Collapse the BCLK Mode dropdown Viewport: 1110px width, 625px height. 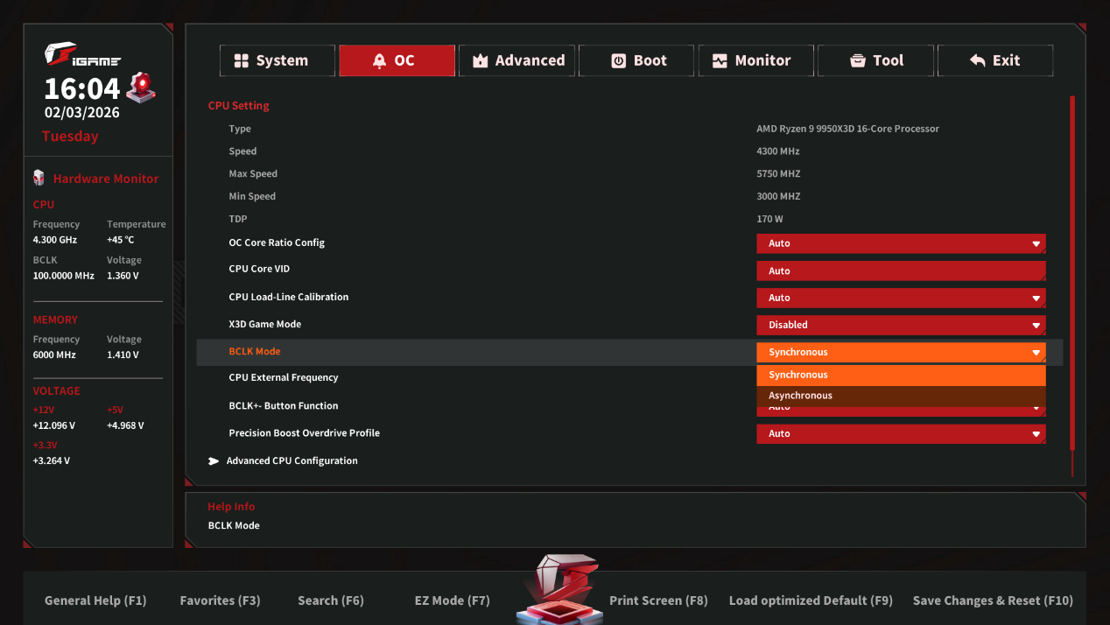901,352
